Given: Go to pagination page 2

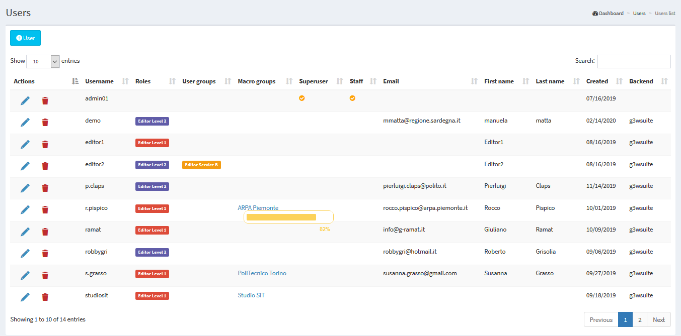Looking at the screenshot, I should click(640, 320).
